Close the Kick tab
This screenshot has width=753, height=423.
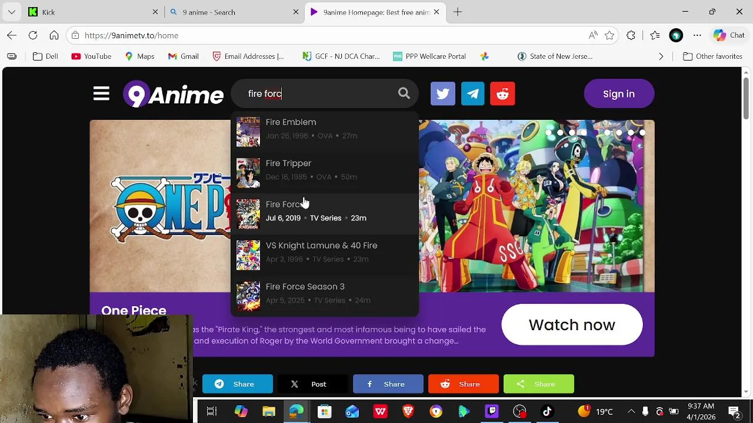tap(155, 12)
